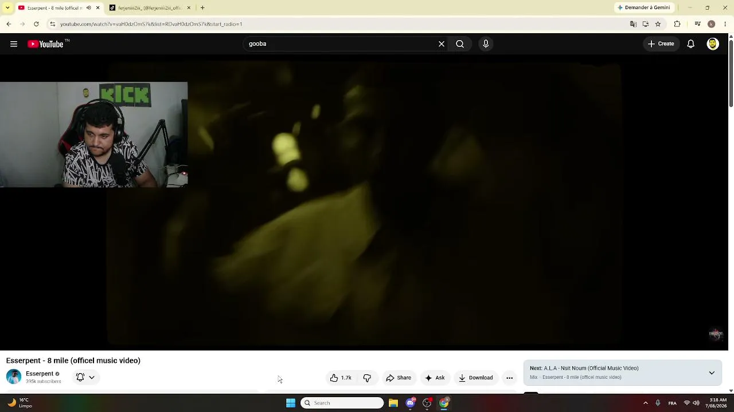This screenshot has height=412, width=734.
Task: Open the Chrome profile avatar
Action: tap(712, 24)
